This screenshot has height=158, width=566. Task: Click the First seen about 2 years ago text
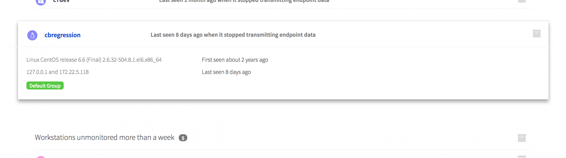(x=235, y=60)
